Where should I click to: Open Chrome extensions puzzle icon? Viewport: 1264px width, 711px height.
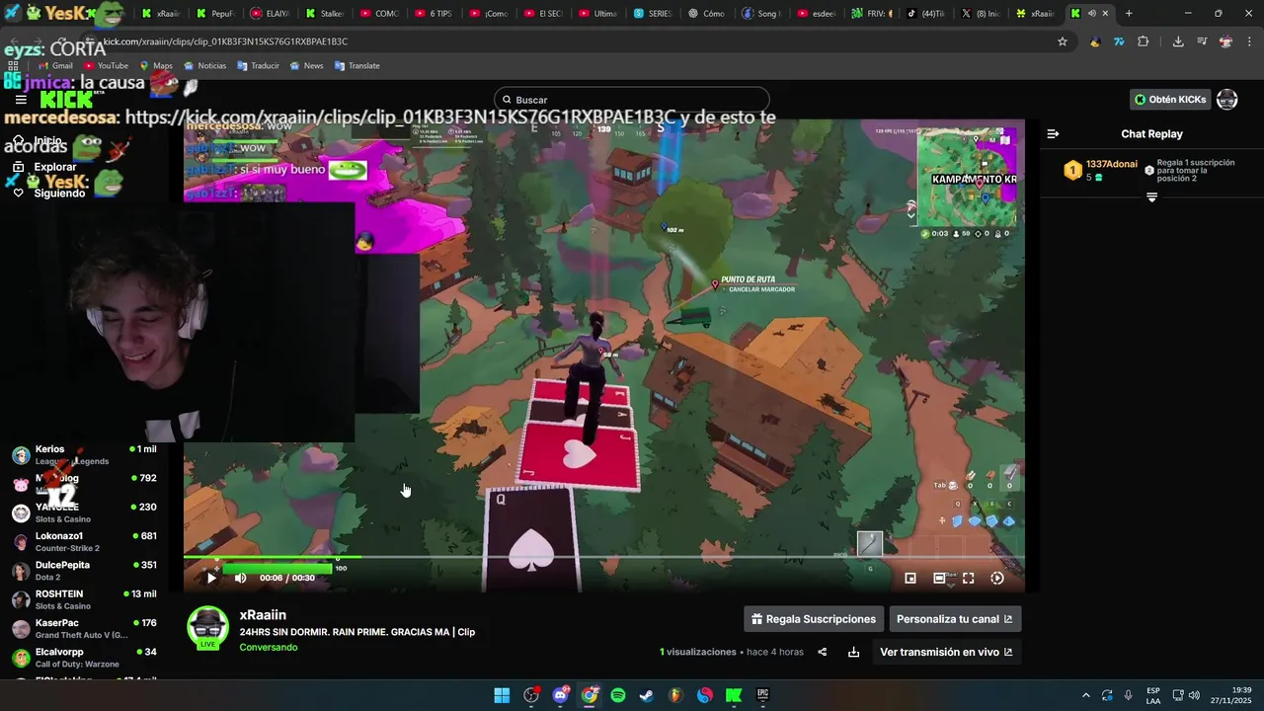coord(1144,41)
